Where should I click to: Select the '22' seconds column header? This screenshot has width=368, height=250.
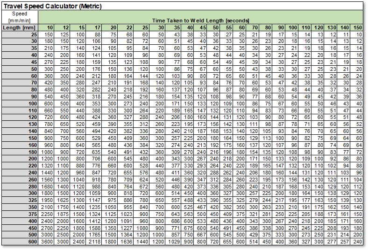125,28
